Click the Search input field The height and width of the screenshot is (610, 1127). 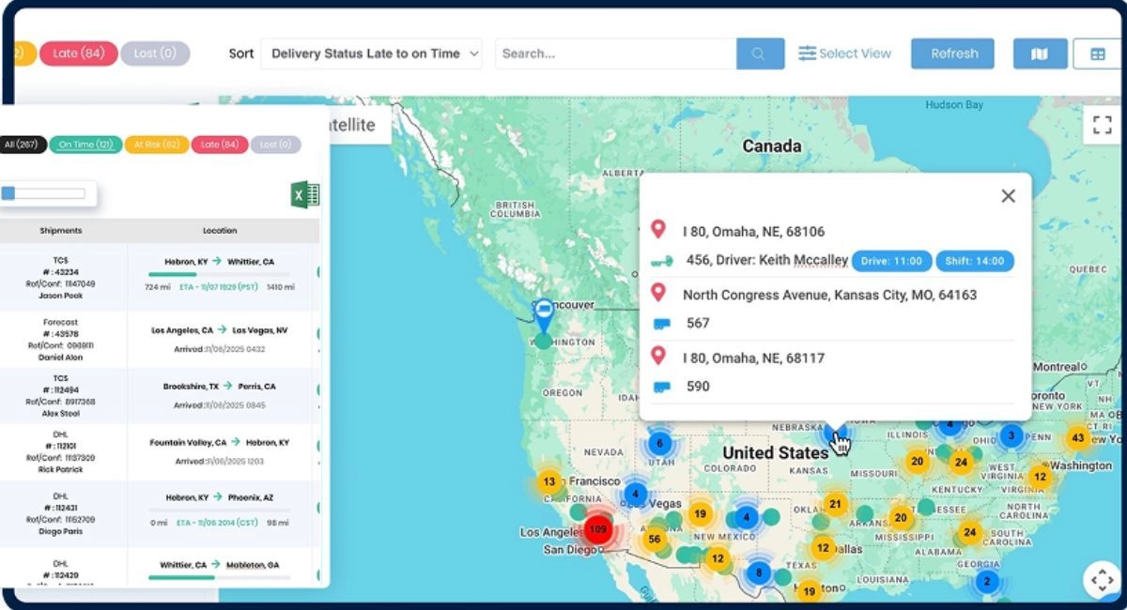point(610,53)
